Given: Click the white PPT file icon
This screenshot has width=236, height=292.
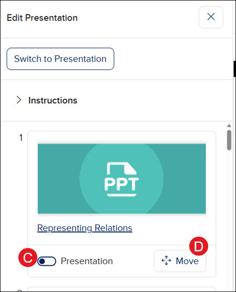Looking at the screenshot, I should click(122, 179).
